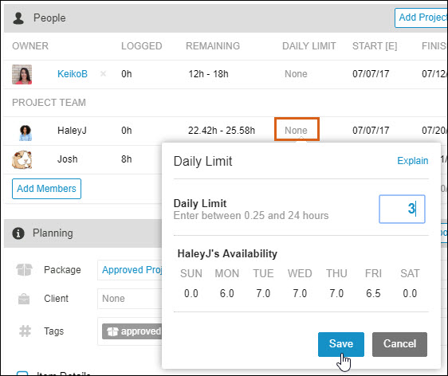Click the Tags hash icon
Viewport: 448px width, 376px height.
click(x=25, y=331)
